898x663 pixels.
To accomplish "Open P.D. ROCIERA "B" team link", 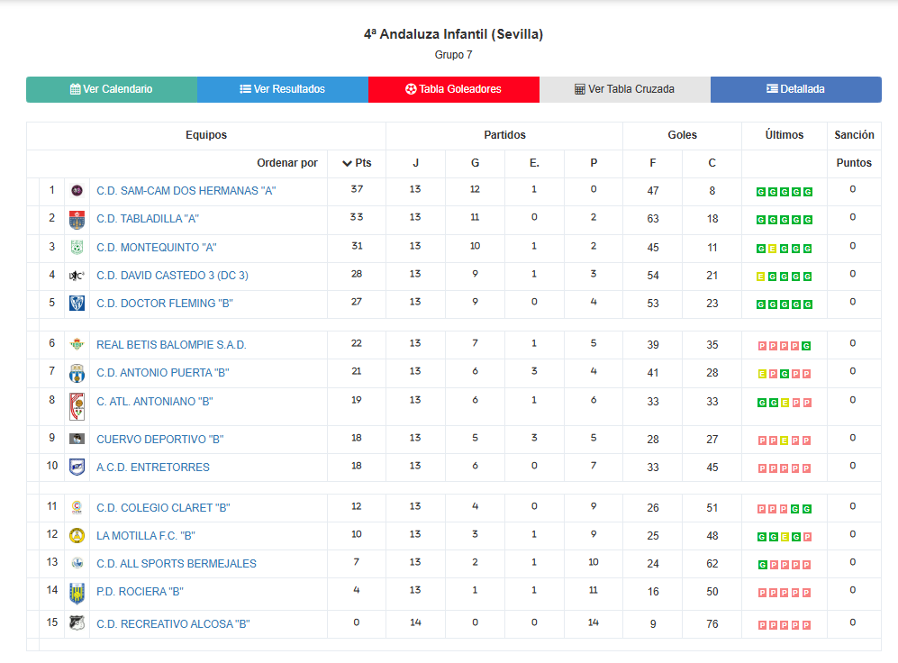I will (140, 592).
